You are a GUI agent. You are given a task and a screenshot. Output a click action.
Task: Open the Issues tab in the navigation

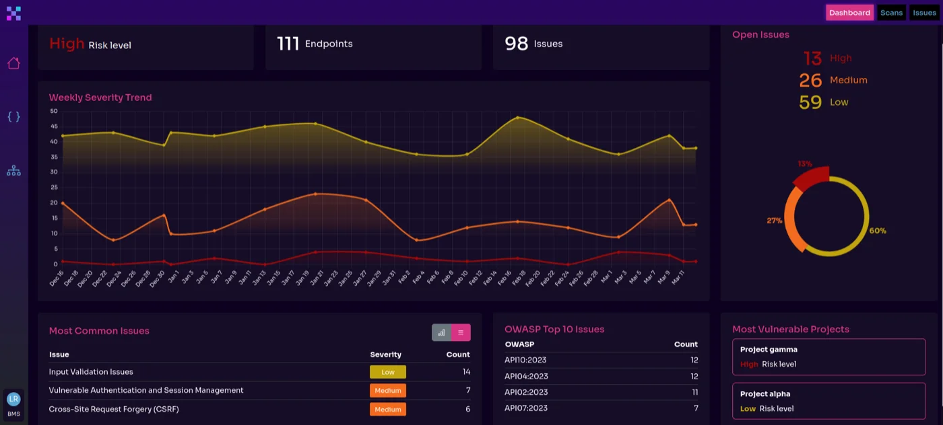pos(923,12)
